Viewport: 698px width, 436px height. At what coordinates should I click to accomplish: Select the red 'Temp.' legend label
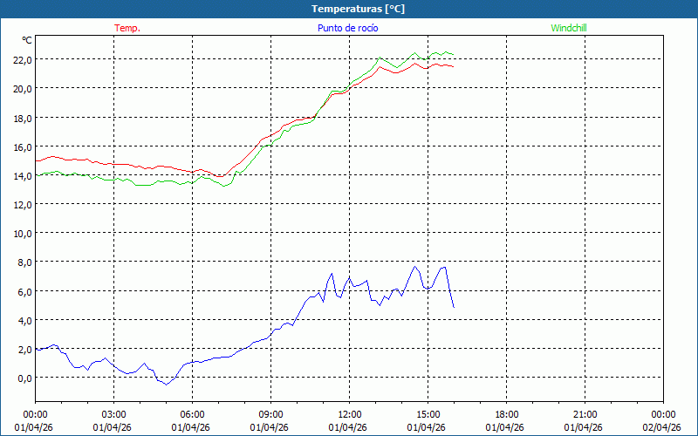click(127, 28)
